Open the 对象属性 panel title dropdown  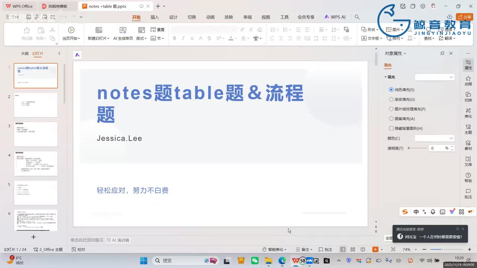coord(405,54)
